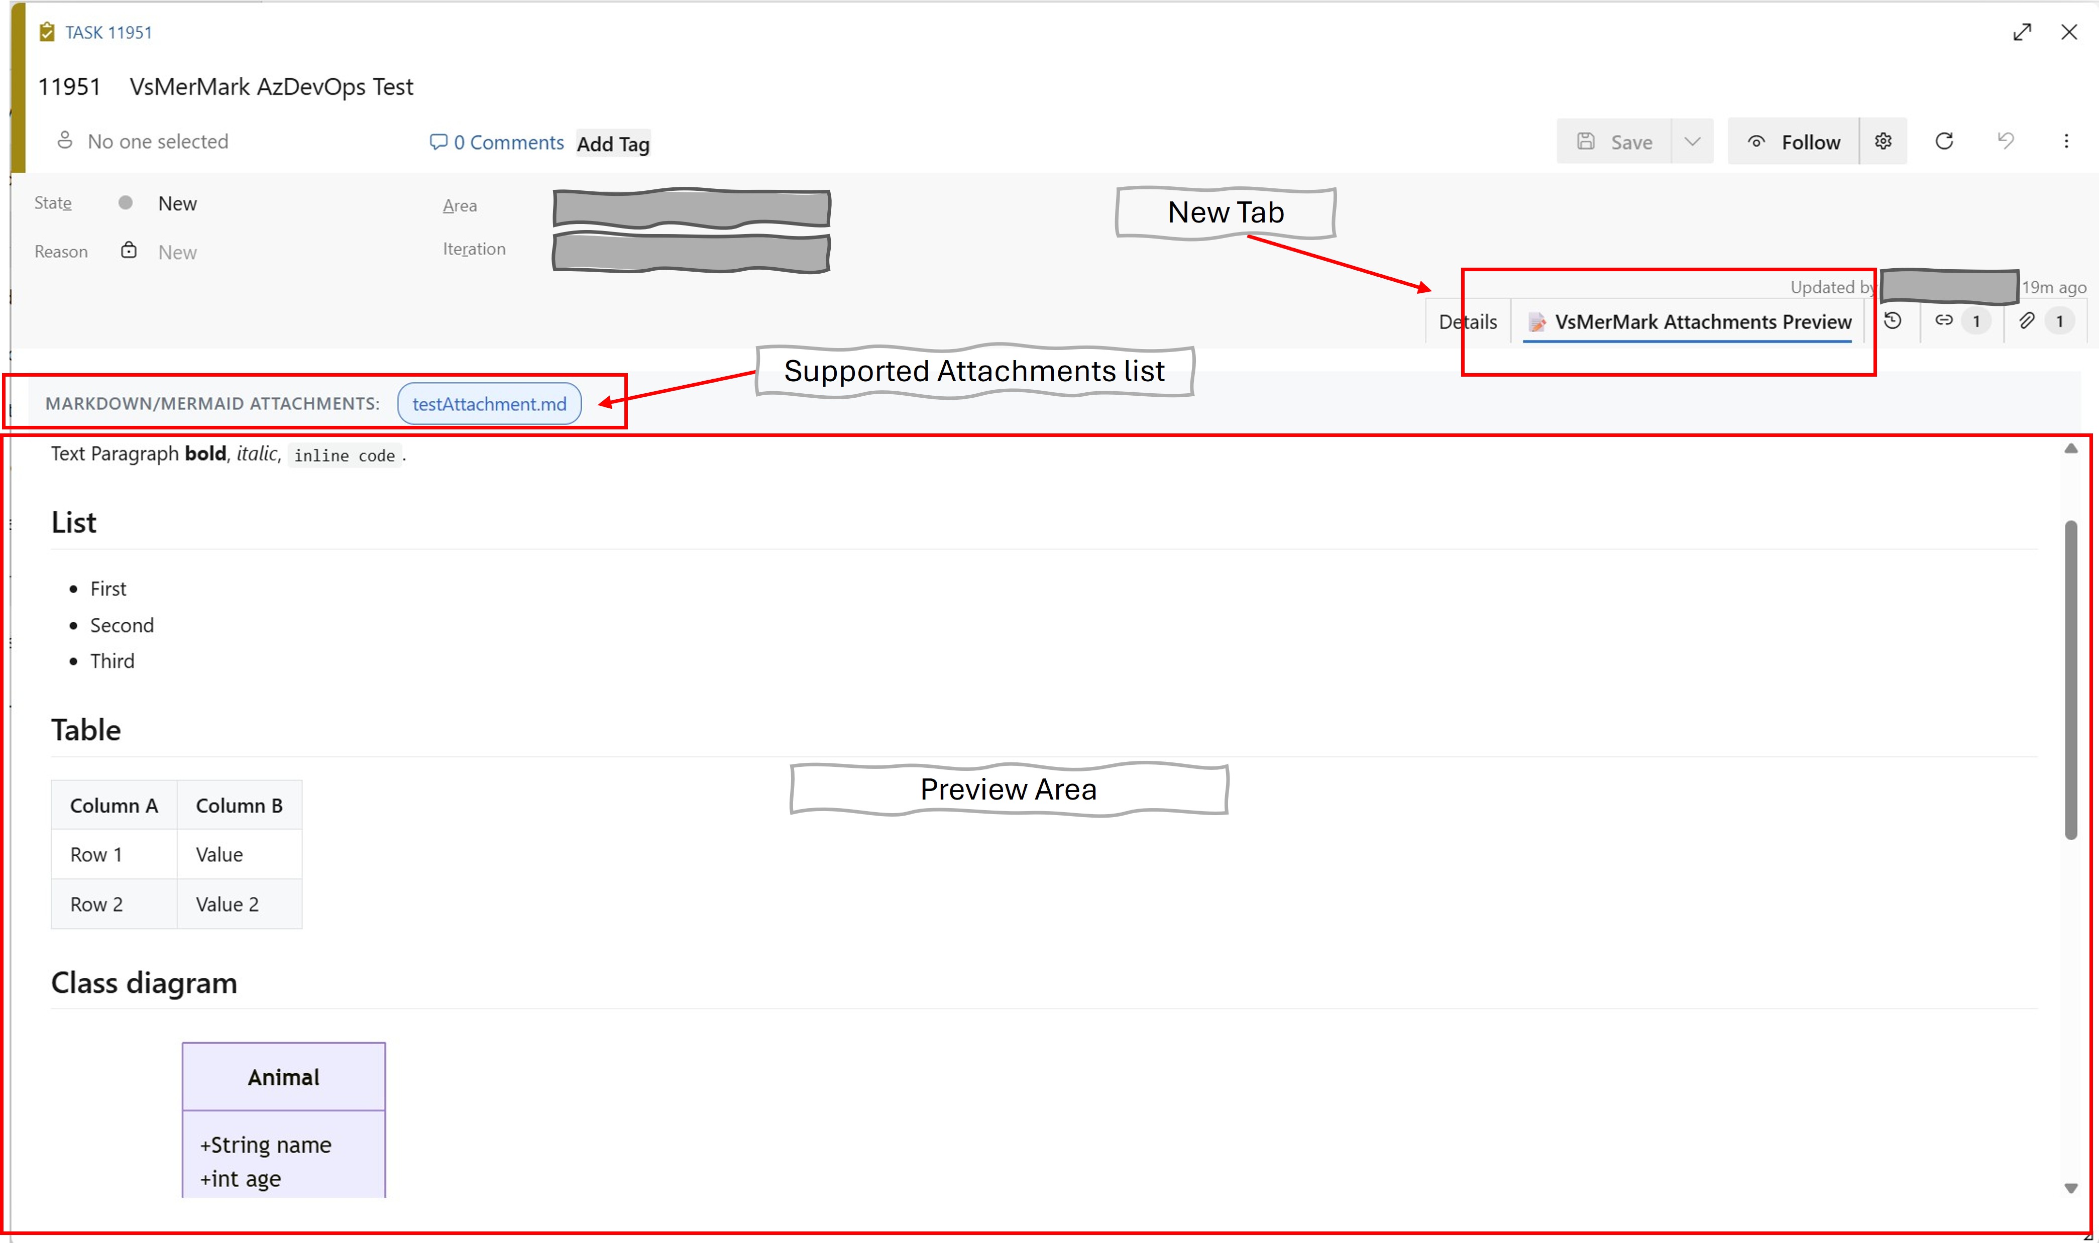Open the History tab icon
This screenshot has width=2099, height=1243.
coord(1892,321)
